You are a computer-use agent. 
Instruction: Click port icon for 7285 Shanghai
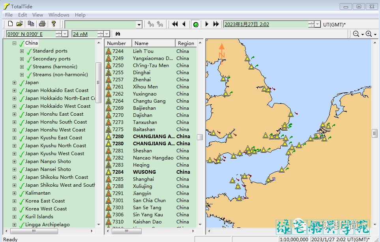click(109, 179)
